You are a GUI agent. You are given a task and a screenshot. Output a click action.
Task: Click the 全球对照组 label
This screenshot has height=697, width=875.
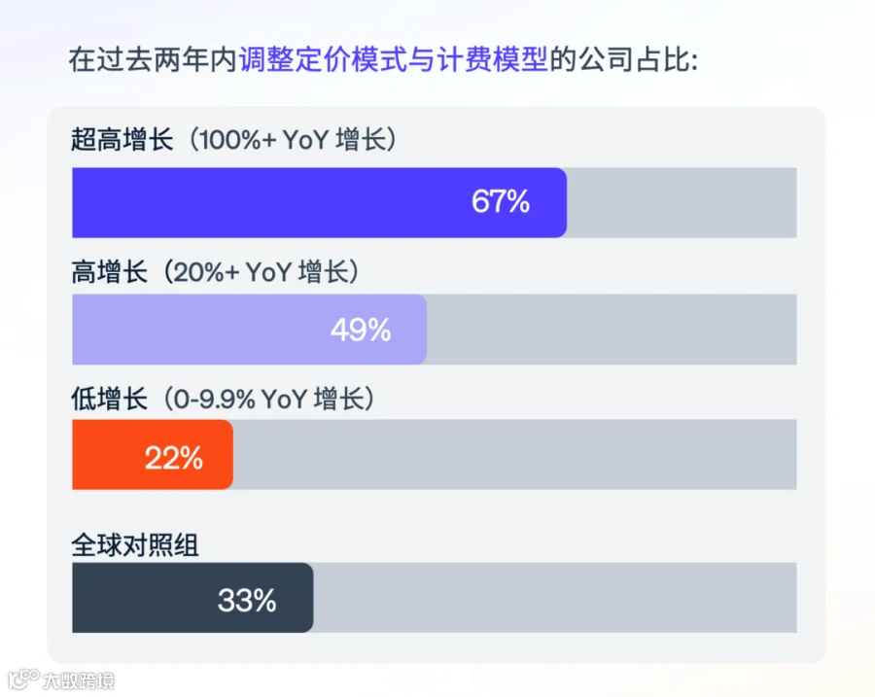(134, 545)
